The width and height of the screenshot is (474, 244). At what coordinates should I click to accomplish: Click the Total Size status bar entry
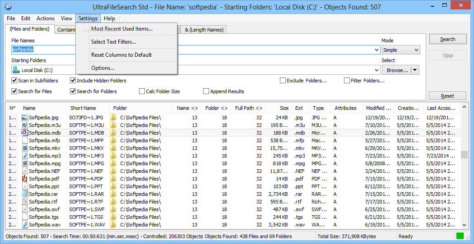pos(357,236)
